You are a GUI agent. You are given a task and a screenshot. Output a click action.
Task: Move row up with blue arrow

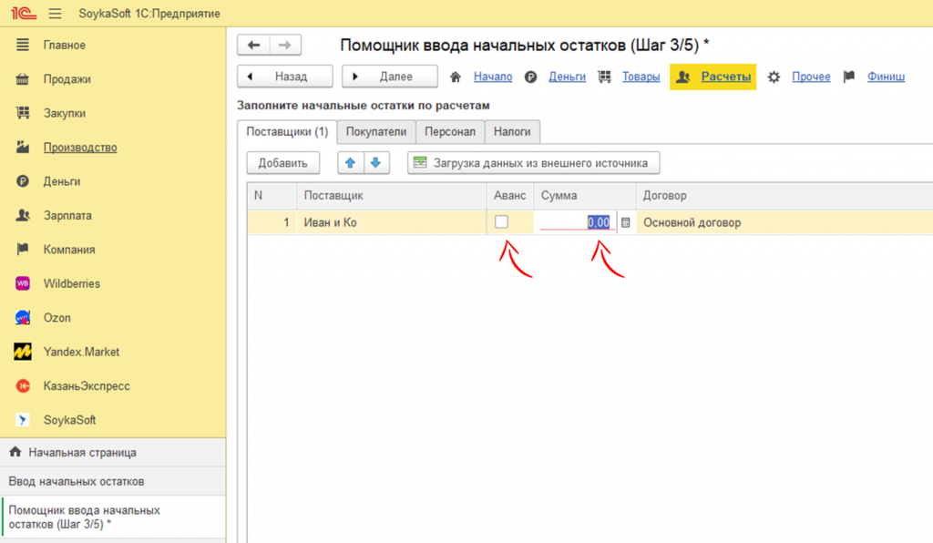click(x=350, y=163)
